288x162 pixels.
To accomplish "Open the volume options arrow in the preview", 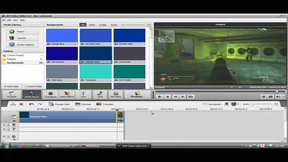I will [x=284, y=96].
